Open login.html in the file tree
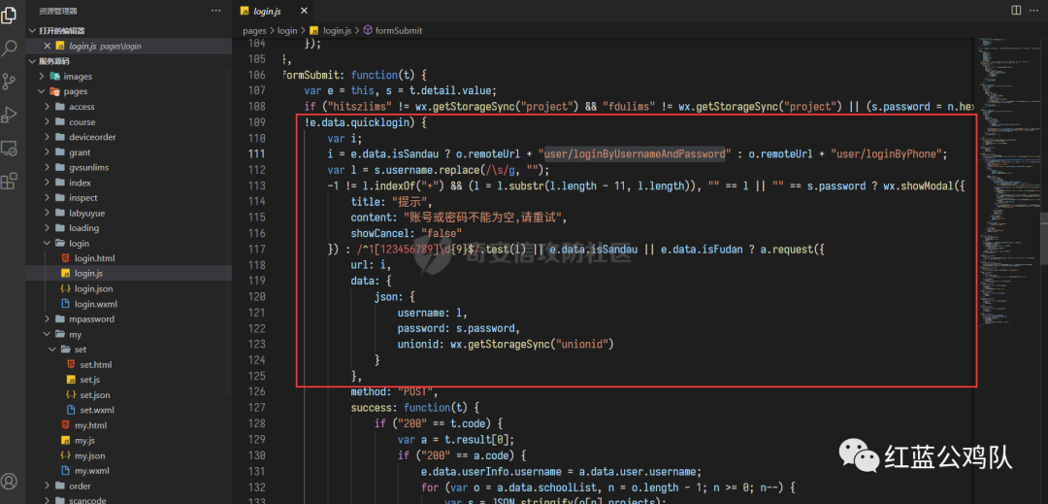Image resolution: width=1048 pixels, height=504 pixels. coord(95,258)
